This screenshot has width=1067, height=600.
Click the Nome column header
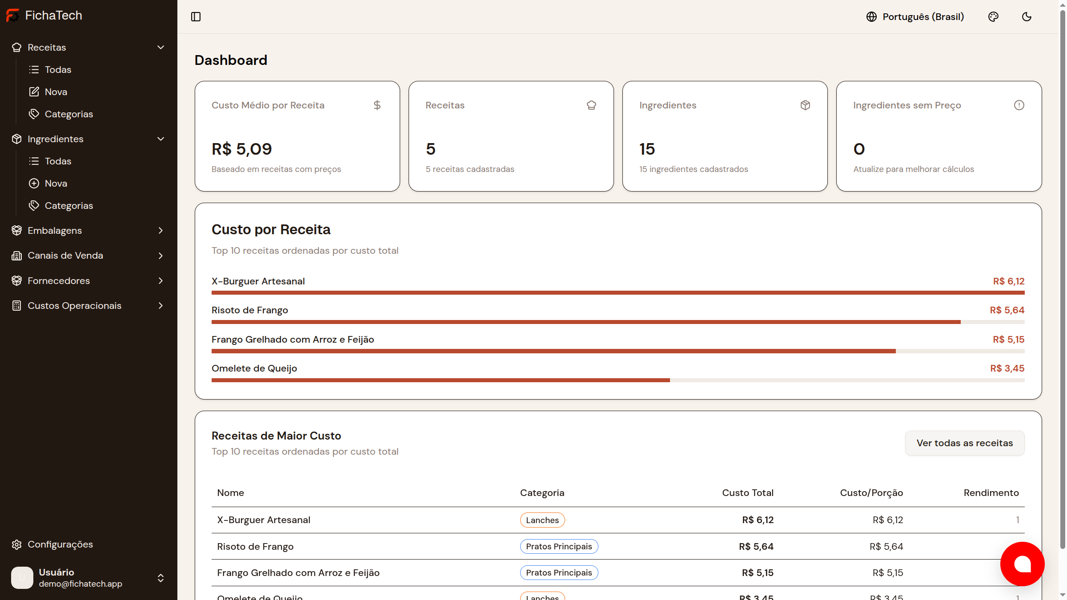point(230,493)
